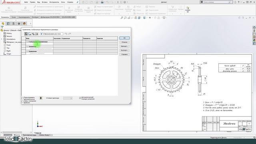
Task: Open the angular units dropdown
Action: (x=68, y=98)
